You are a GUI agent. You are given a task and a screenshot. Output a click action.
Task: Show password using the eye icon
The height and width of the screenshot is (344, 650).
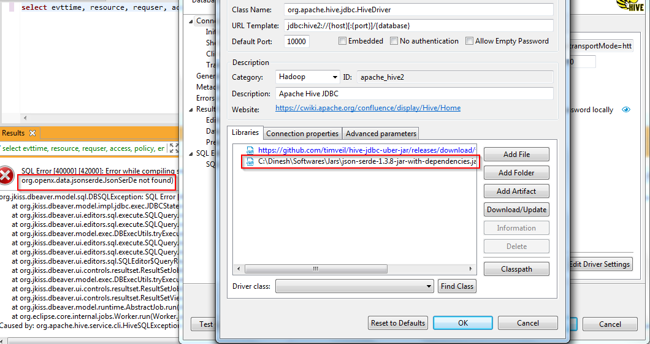[x=626, y=110]
